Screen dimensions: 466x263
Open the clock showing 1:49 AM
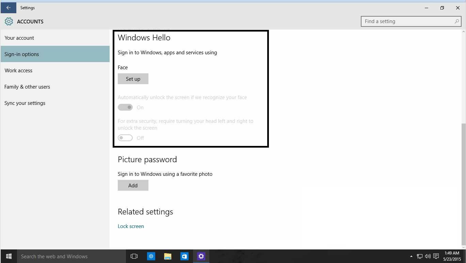point(452,256)
